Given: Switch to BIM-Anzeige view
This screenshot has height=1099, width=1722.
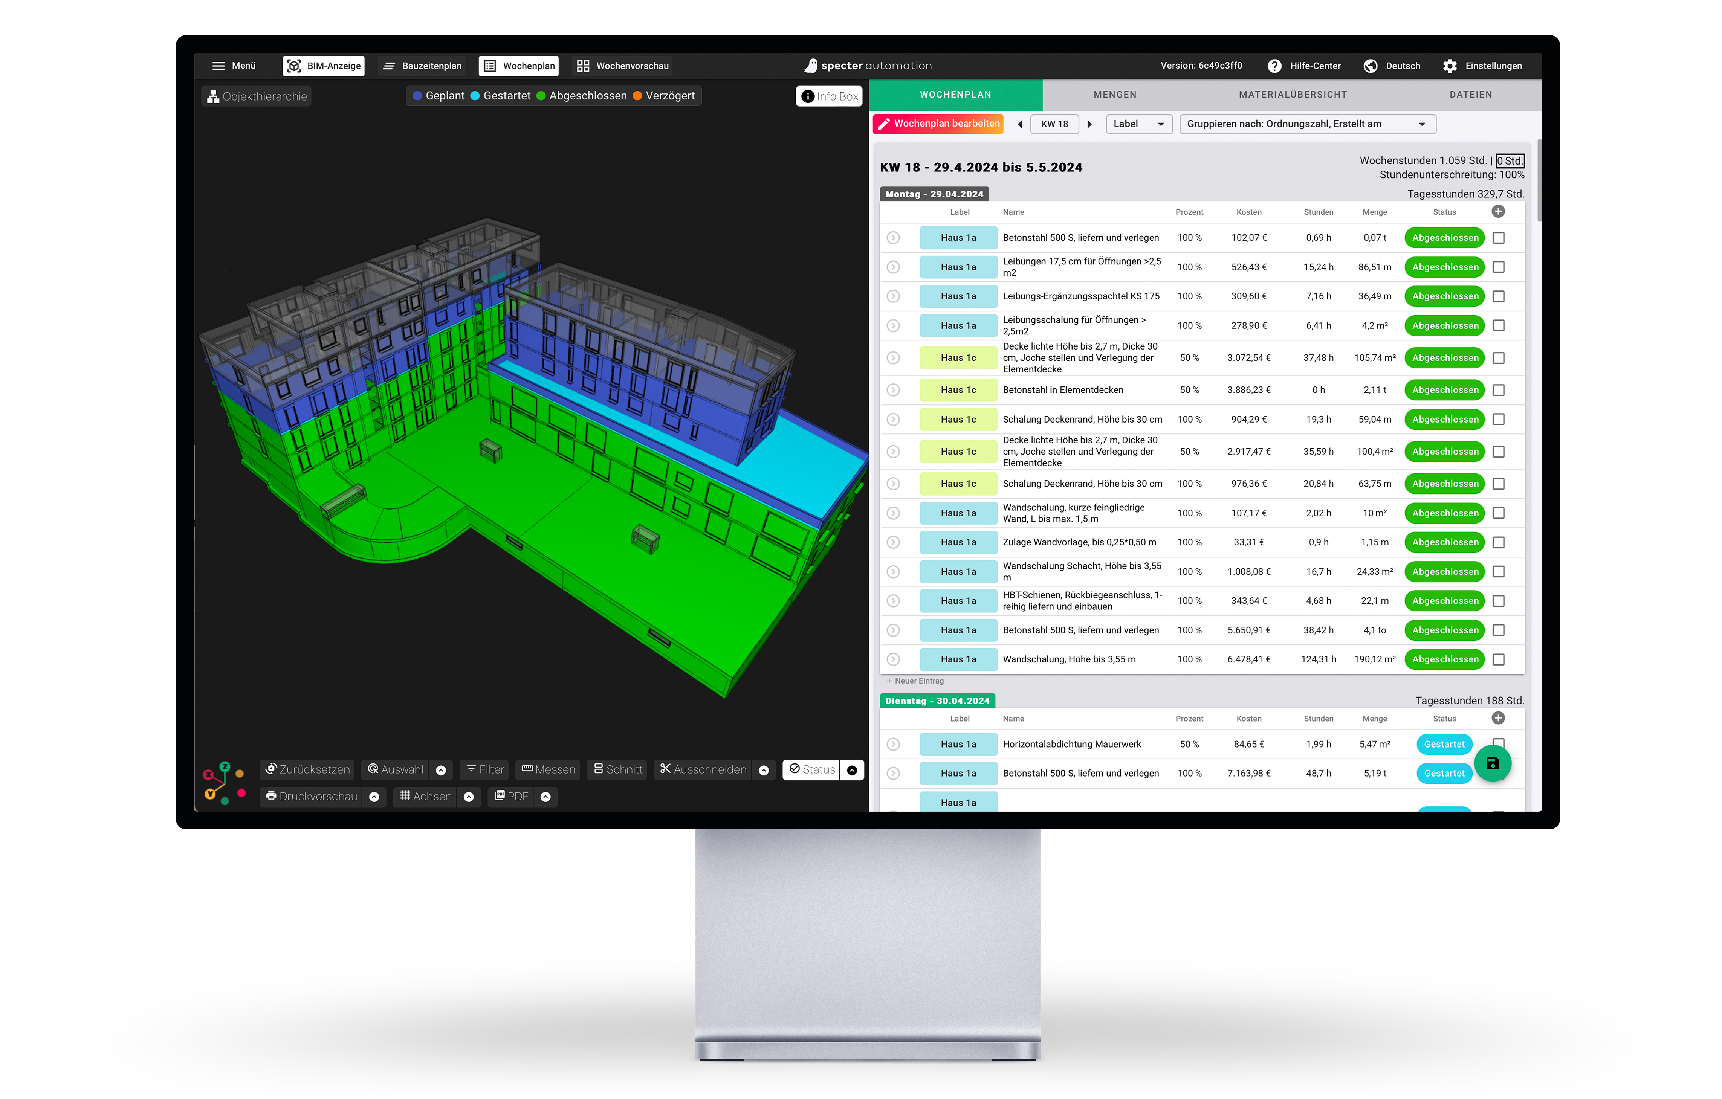Looking at the screenshot, I should (323, 66).
